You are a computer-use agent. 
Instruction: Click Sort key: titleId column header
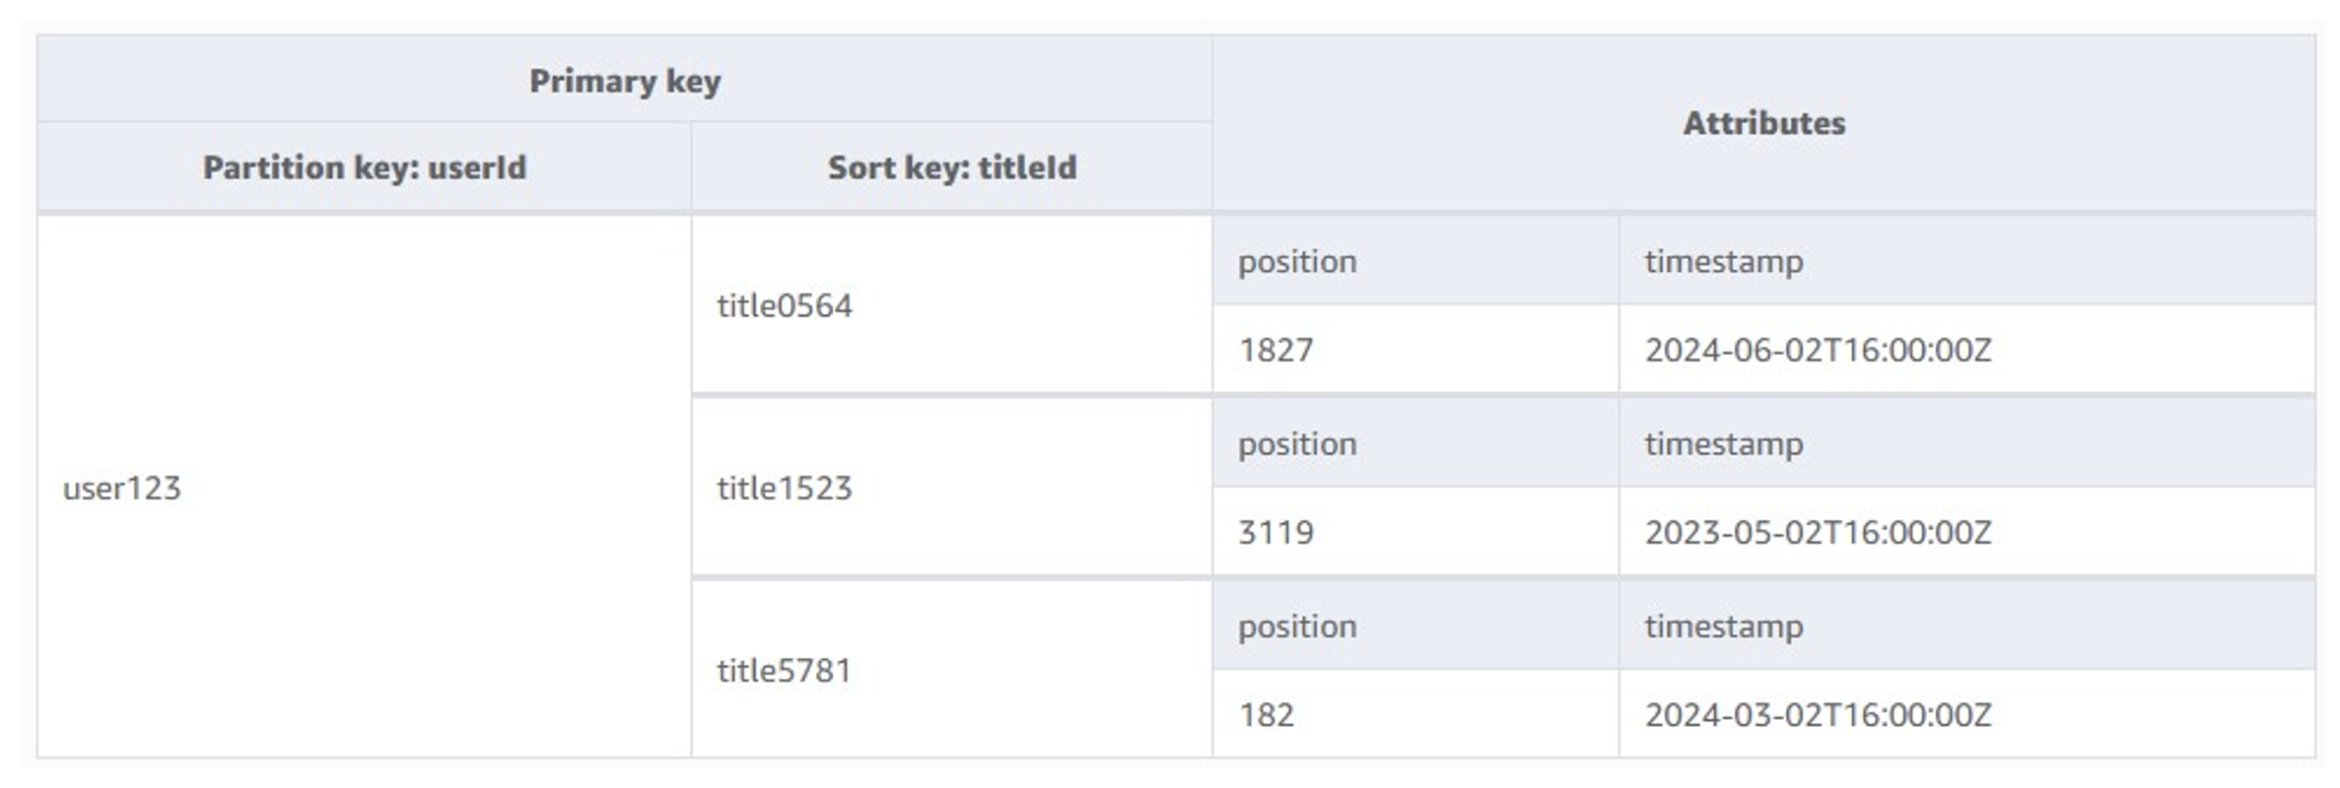click(x=951, y=166)
